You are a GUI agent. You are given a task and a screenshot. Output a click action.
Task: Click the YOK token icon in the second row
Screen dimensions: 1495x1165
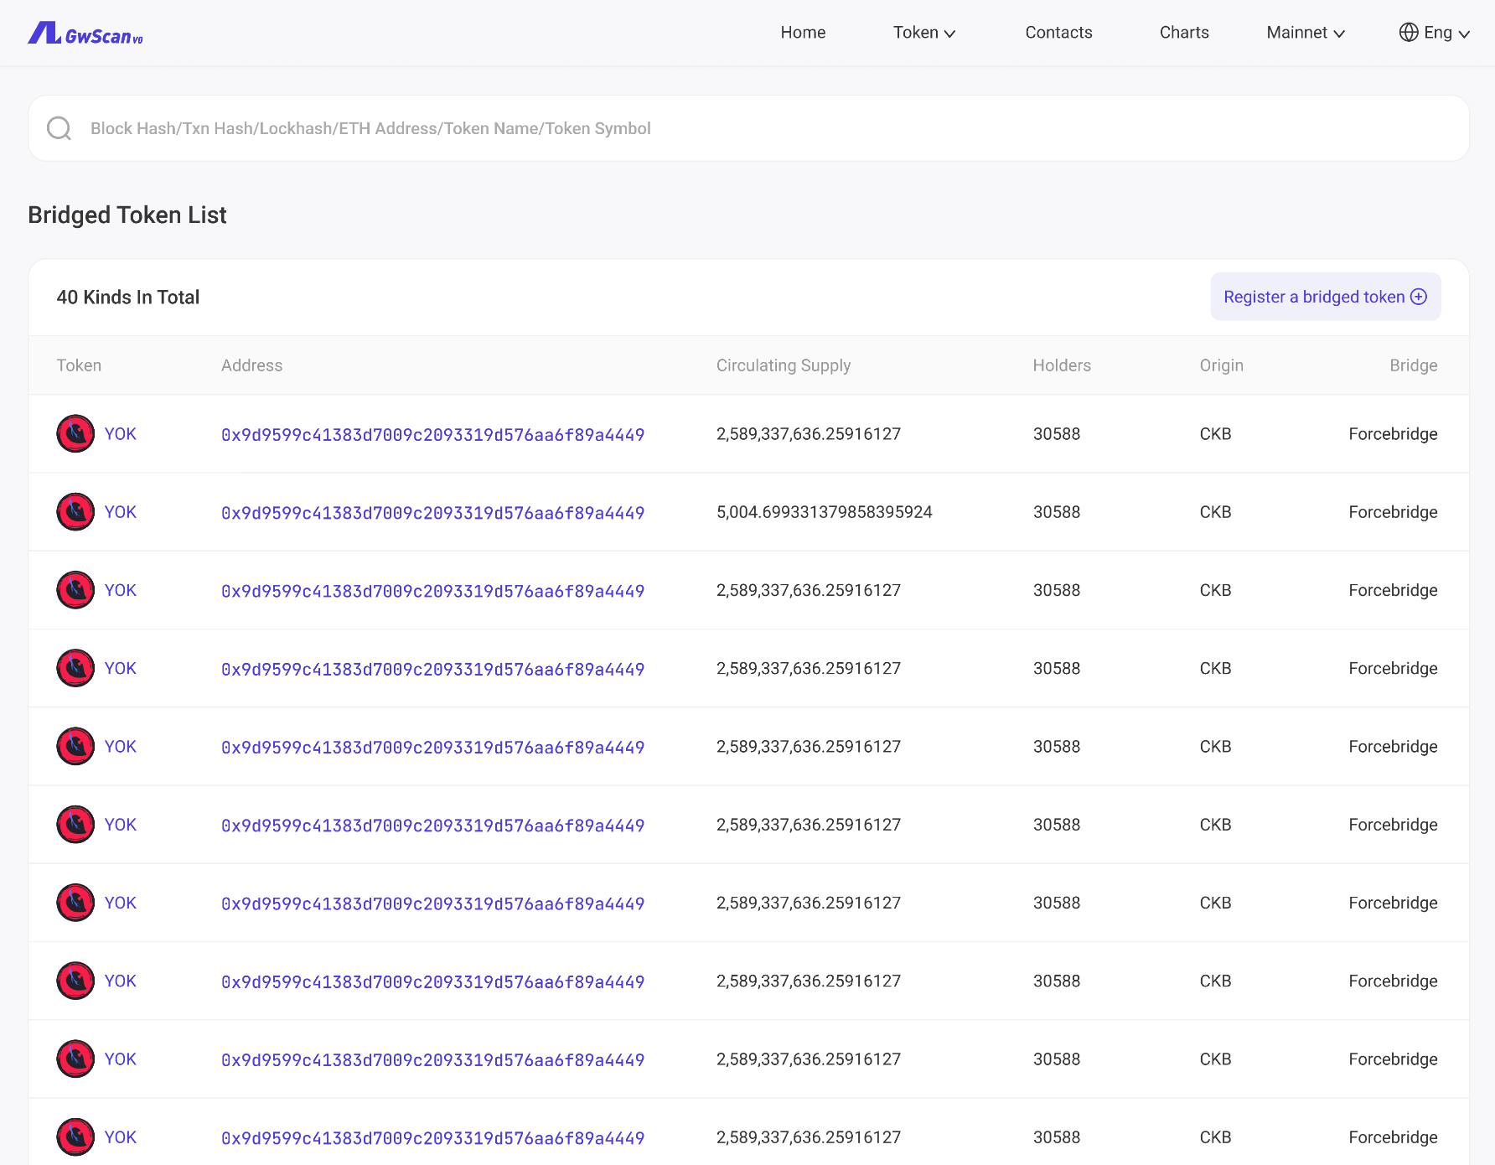click(x=75, y=511)
